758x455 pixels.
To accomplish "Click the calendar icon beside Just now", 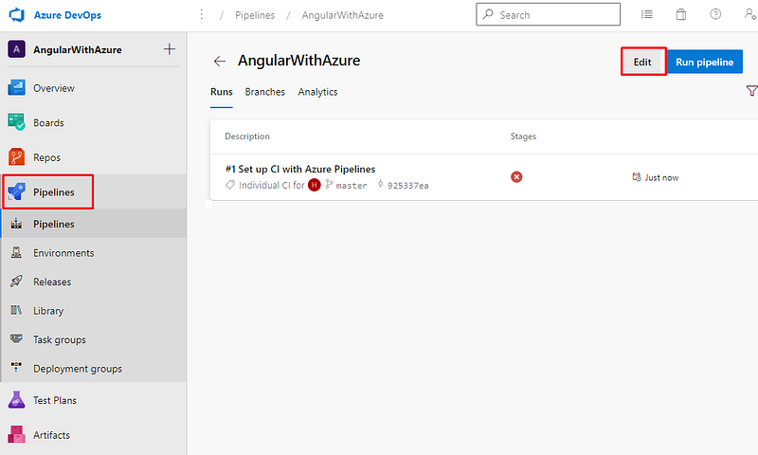I will point(636,177).
